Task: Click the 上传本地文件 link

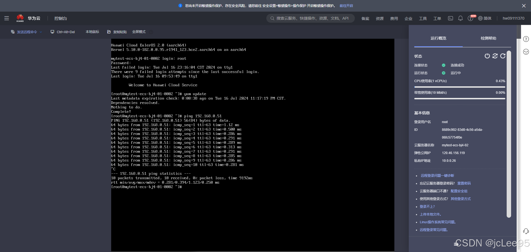Action: pyautogui.click(x=431, y=214)
